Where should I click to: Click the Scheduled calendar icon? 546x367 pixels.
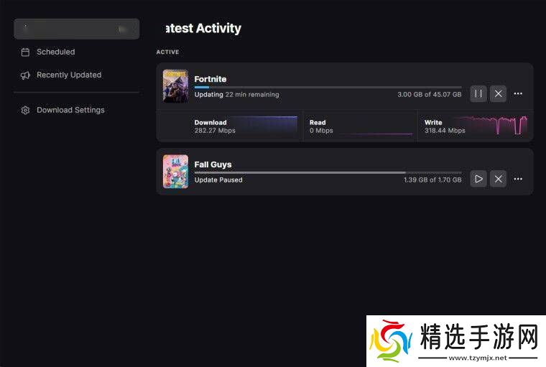click(25, 52)
